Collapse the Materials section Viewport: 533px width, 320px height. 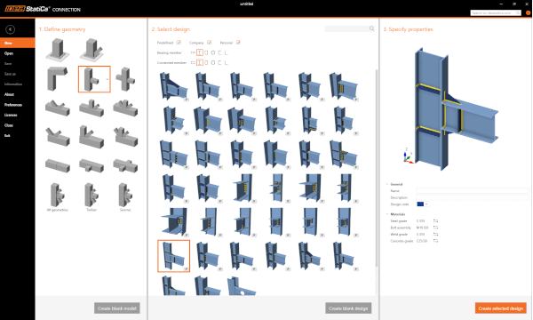pyautogui.click(x=386, y=214)
